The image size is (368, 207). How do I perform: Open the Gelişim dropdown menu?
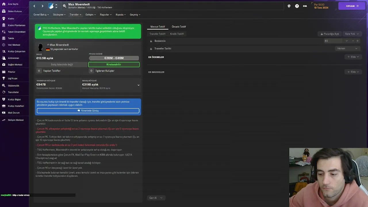(x=91, y=15)
